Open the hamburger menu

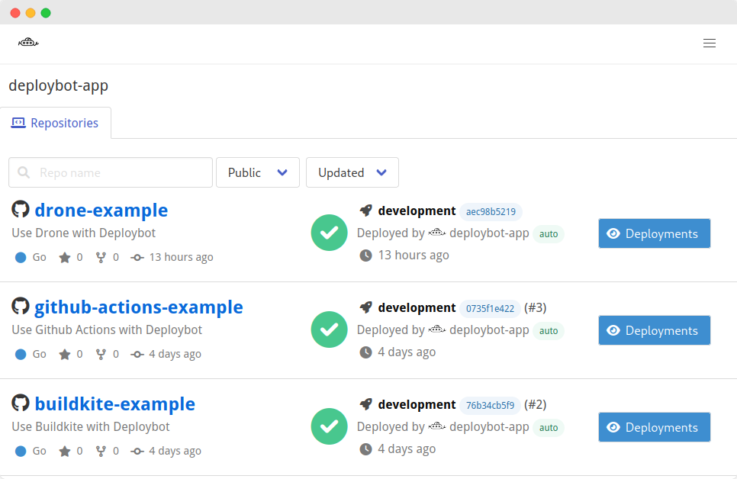click(710, 43)
